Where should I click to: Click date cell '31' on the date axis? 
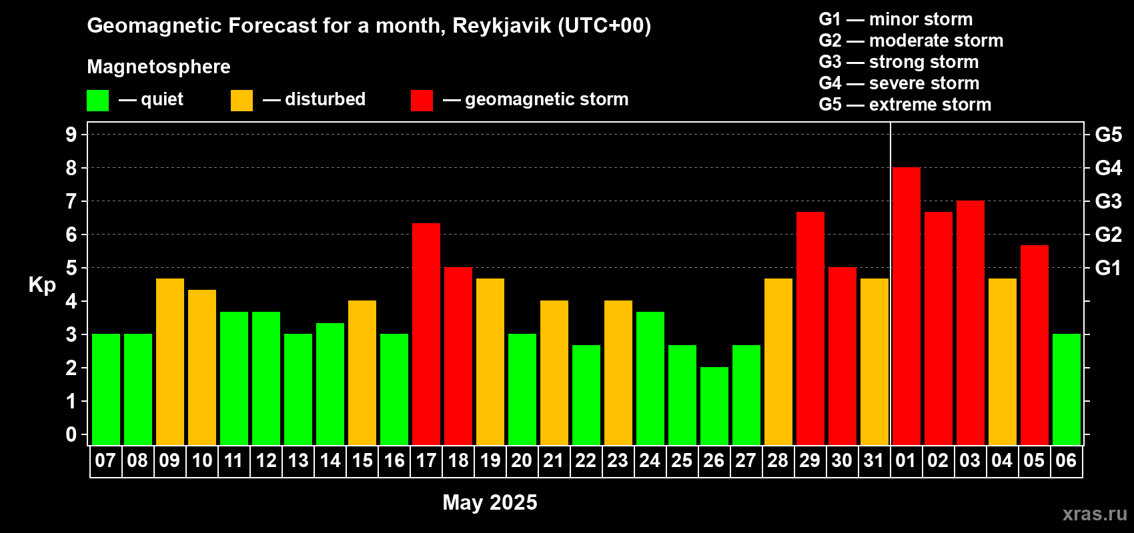tap(874, 461)
